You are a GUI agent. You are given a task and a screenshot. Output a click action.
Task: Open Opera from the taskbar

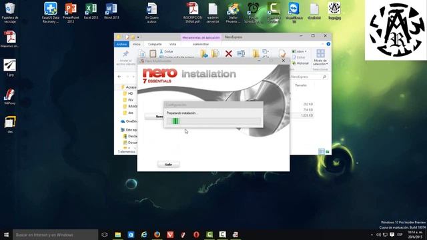point(196,235)
